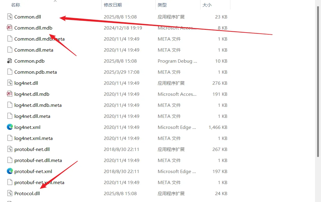Click the Common.dll.mdb Access database icon
The height and width of the screenshot is (202, 321).
click(x=10, y=28)
